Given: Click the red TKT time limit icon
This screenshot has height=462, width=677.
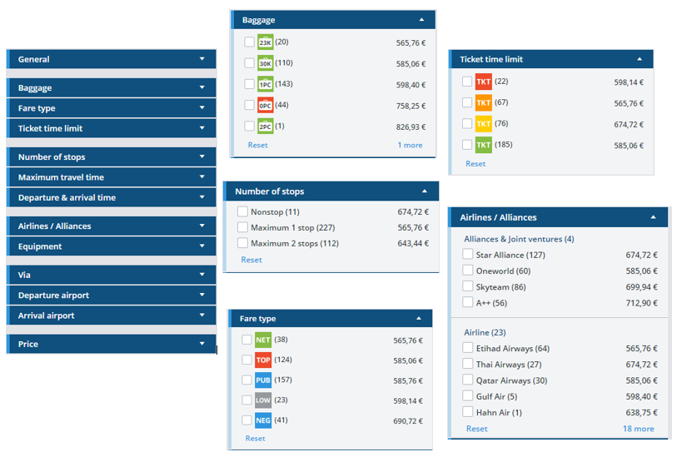Looking at the screenshot, I should point(483,82).
